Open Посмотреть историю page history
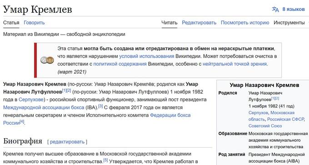The image size is (309, 165). 245,23
